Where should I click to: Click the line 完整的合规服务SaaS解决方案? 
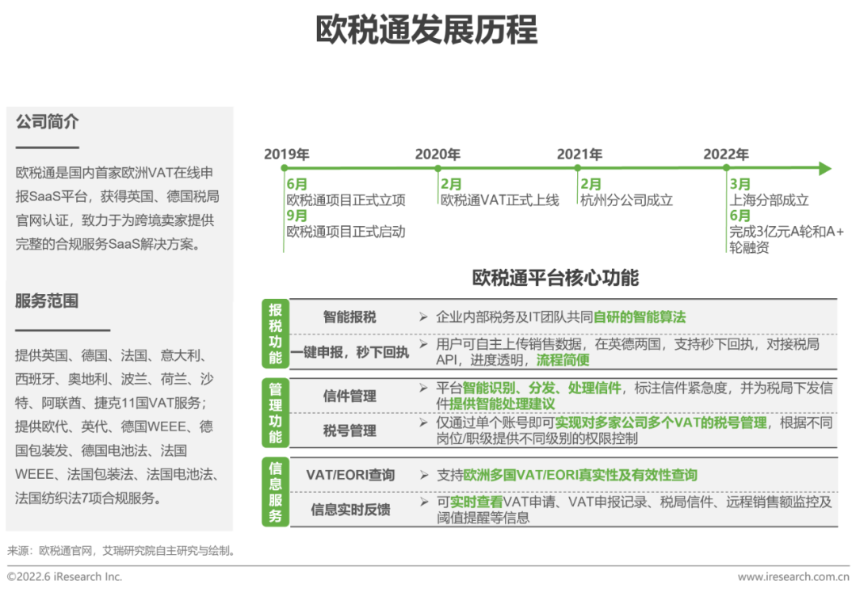[108, 244]
